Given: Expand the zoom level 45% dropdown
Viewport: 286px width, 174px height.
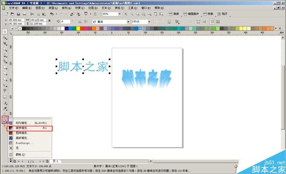Looking at the screenshot, I should [x=119, y=14].
